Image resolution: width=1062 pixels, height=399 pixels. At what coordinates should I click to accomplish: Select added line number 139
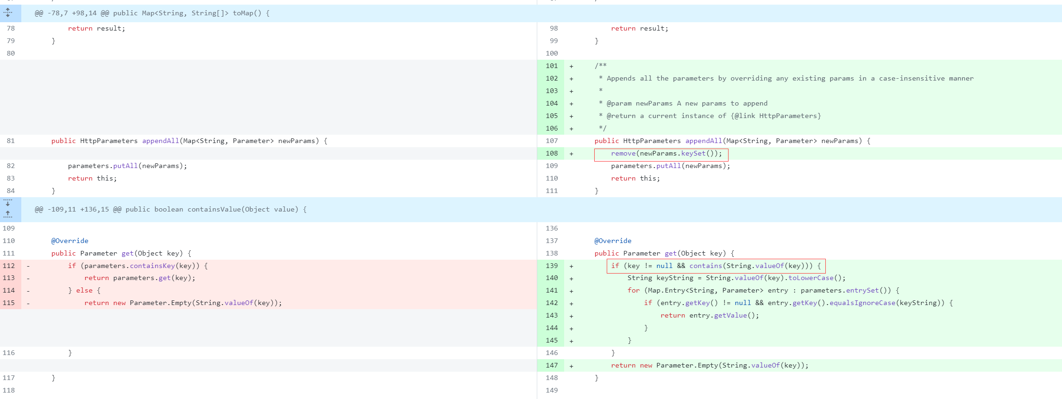click(x=552, y=266)
